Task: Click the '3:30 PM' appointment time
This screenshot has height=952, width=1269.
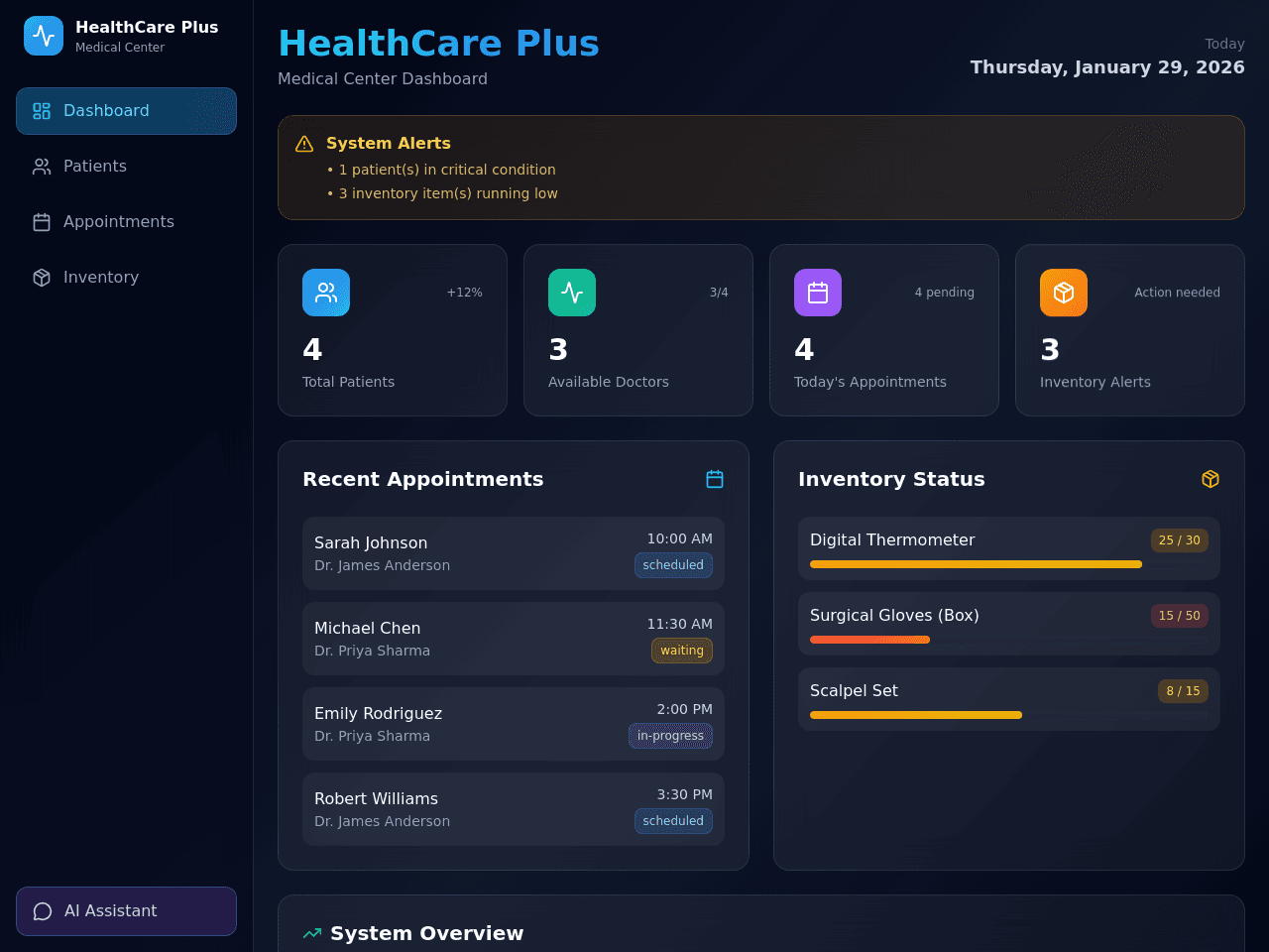Action: pos(685,794)
